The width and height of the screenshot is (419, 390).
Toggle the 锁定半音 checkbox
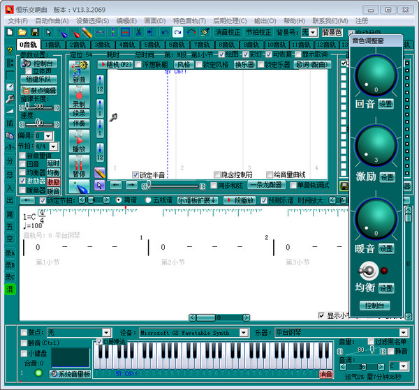pyautogui.click(x=136, y=174)
